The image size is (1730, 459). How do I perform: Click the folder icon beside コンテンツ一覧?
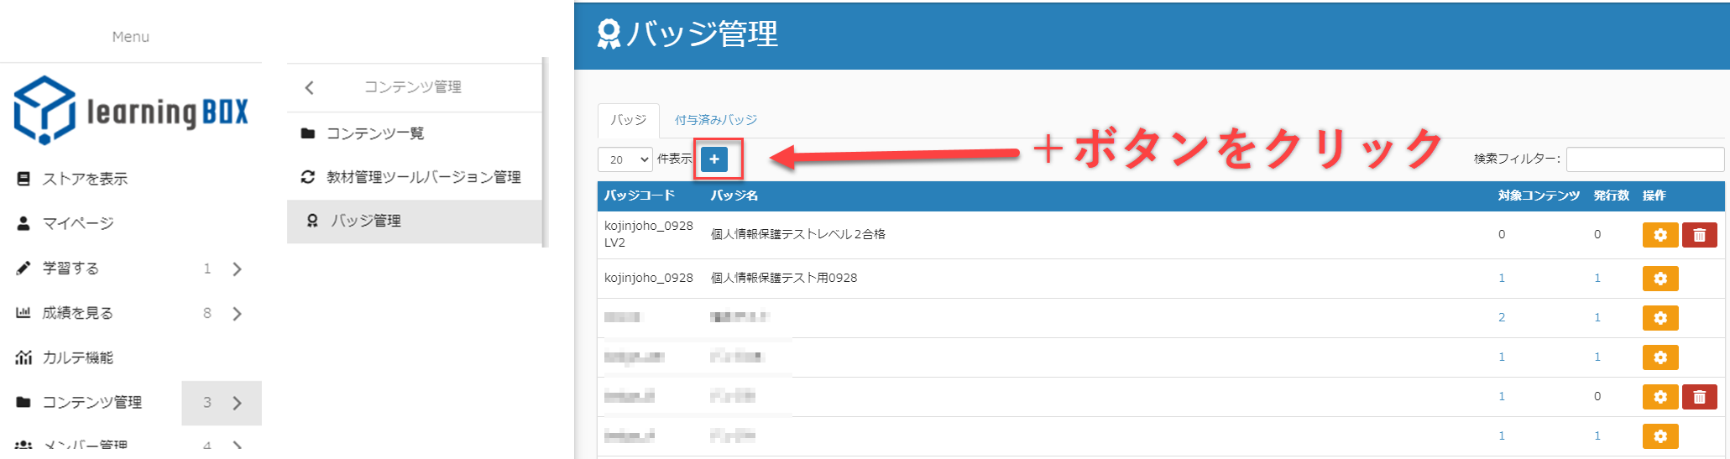click(x=308, y=133)
